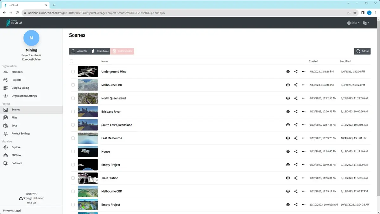Image resolution: width=380 pixels, height=214 pixels.
Task: Select all scenes with header checkbox
Action: (72, 61)
